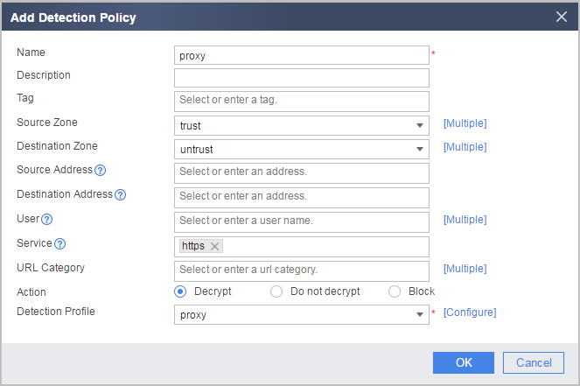580x386 pixels.
Task: Open the Service help tooltip icon
Action: pyautogui.click(x=59, y=244)
